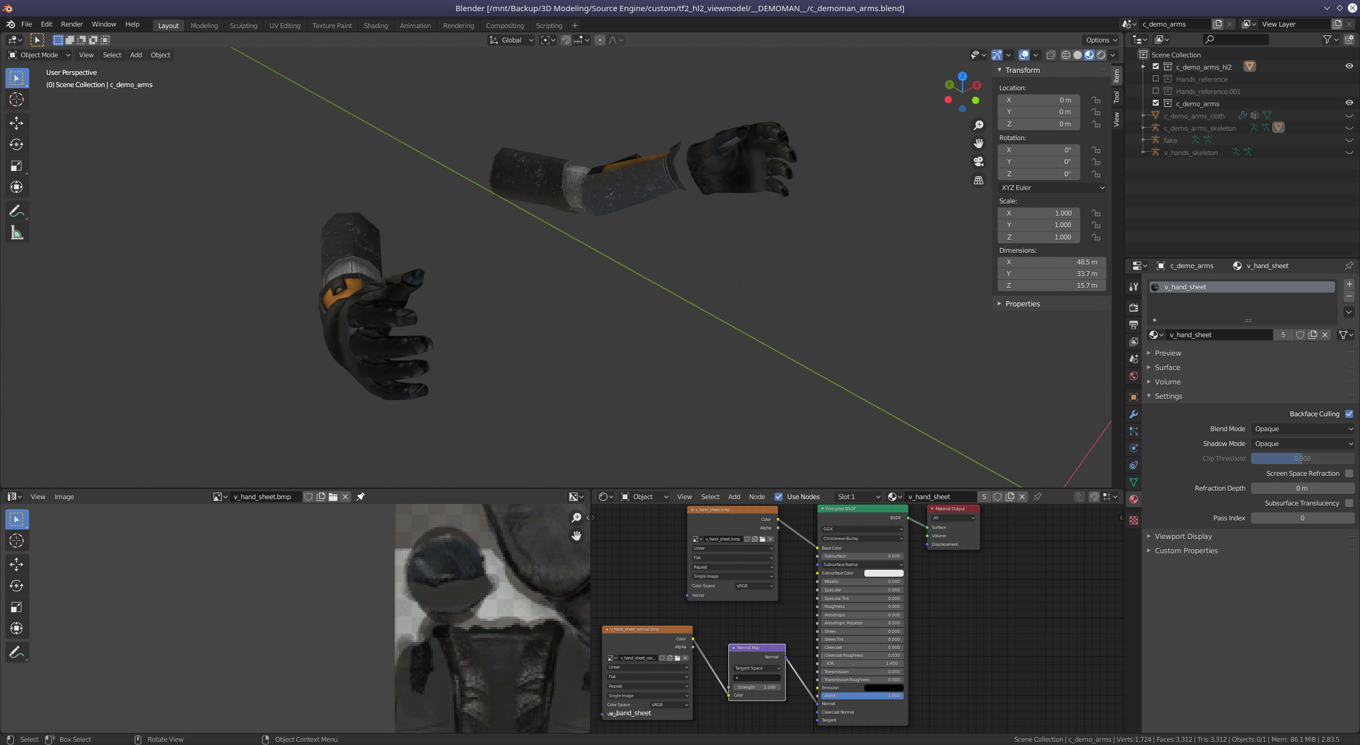Click the Options button in viewport header
This screenshot has width=1360, height=745.
coord(1101,40)
